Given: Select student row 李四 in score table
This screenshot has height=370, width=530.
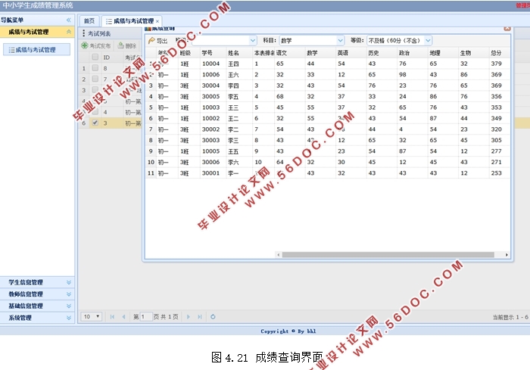Looking at the screenshot, I should 327,86.
